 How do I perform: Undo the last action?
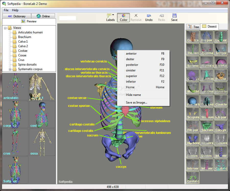[x=149, y=18]
